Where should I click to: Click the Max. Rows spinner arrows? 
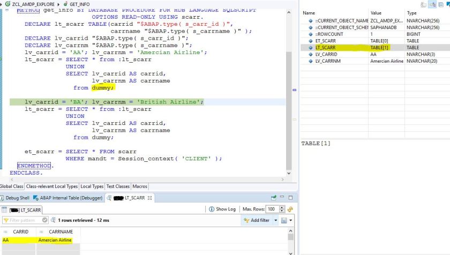(282, 209)
